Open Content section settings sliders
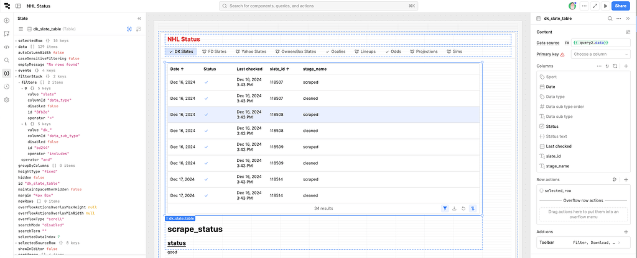The image size is (637, 258). click(628, 32)
